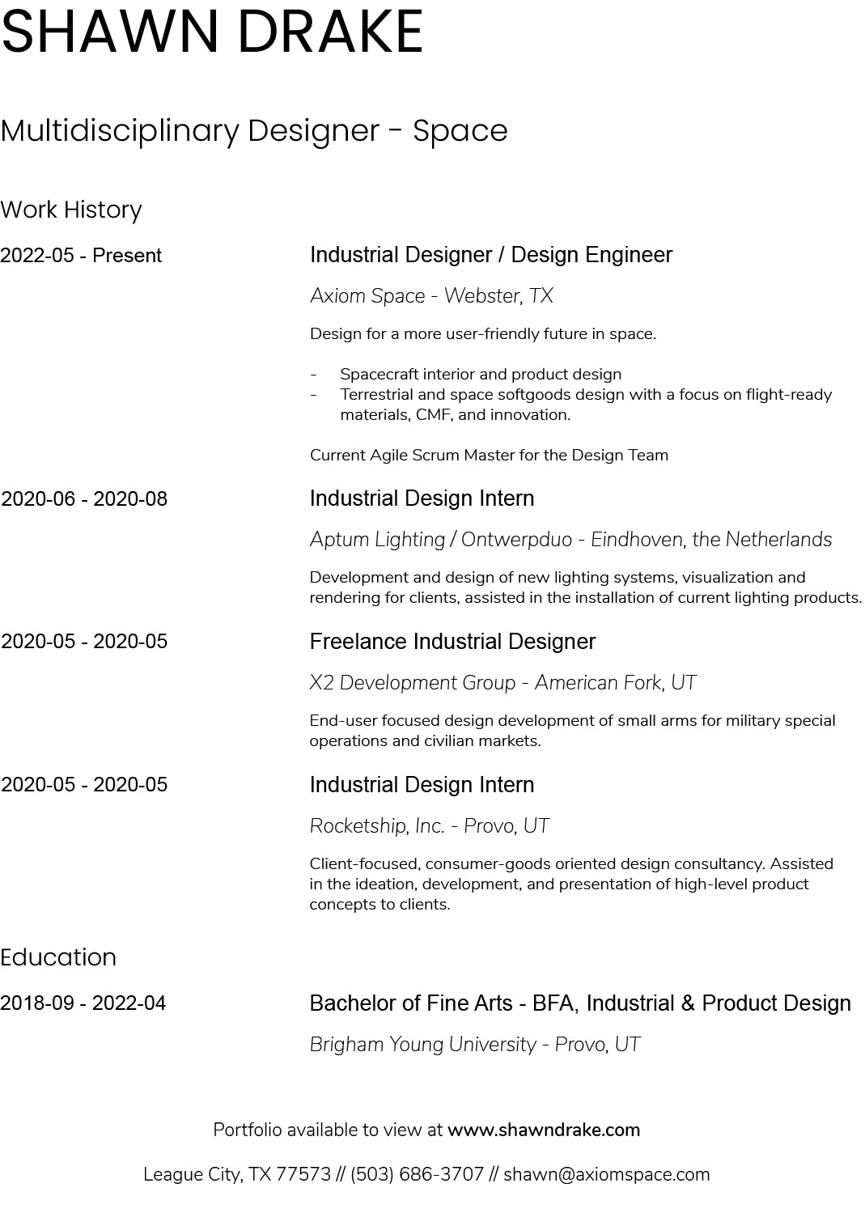Click the 2020-06 - 2020-08 date range
The width and height of the screenshot is (865, 1213).
point(84,499)
